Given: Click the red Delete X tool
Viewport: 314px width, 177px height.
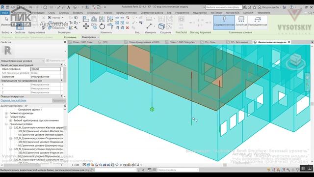Looking at the screenshot, I should pyautogui.click(x=128, y=28).
